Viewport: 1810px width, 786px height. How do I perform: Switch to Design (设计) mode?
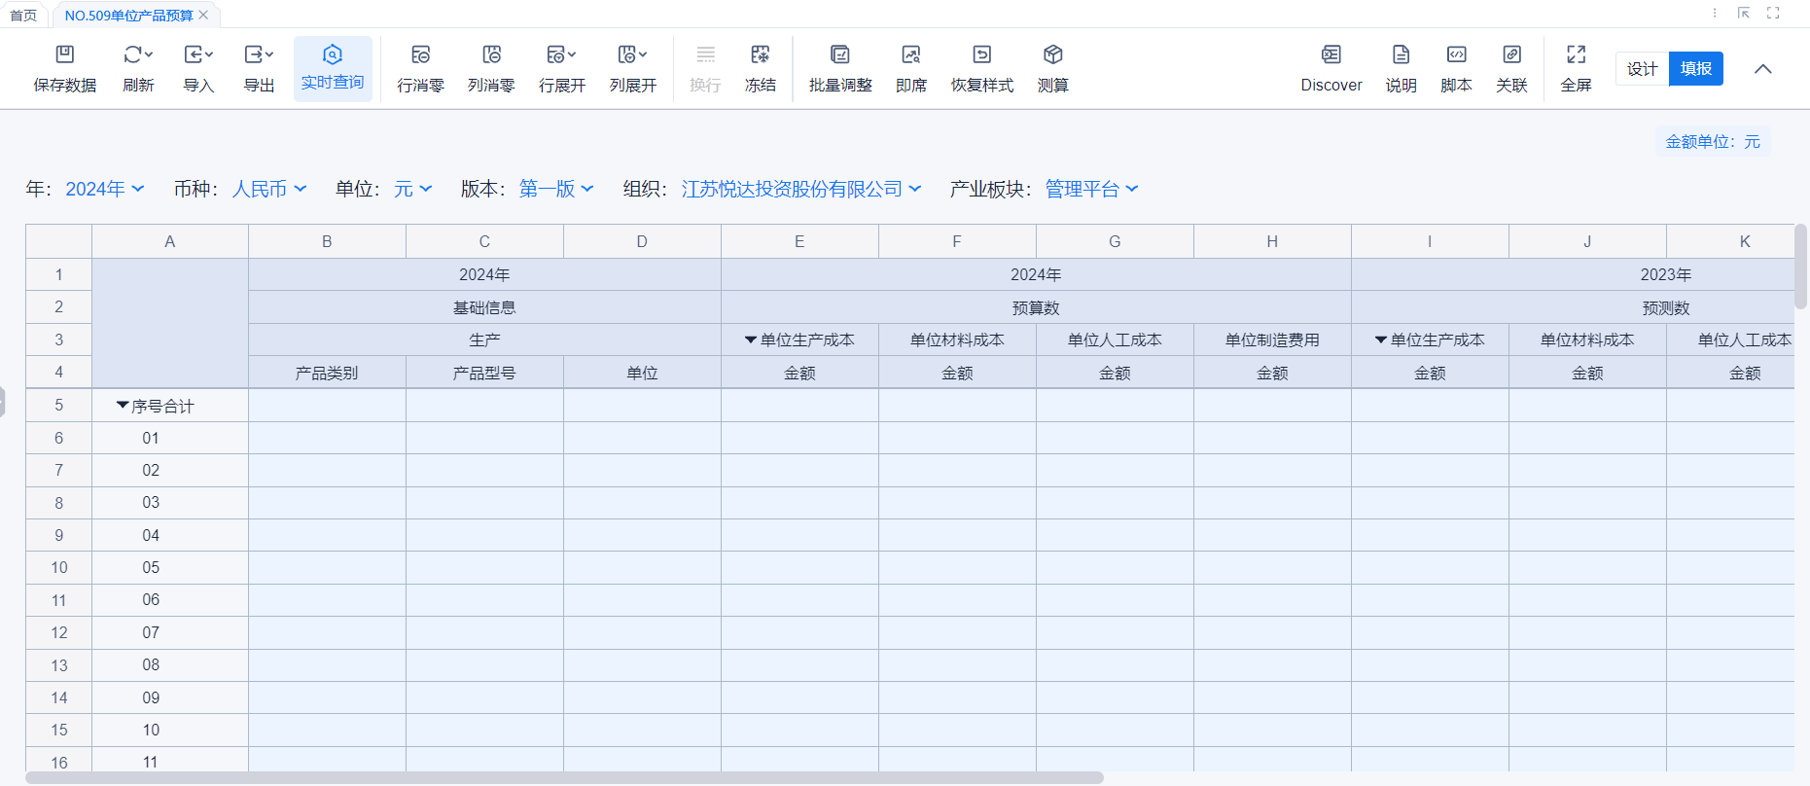coord(1642,69)
